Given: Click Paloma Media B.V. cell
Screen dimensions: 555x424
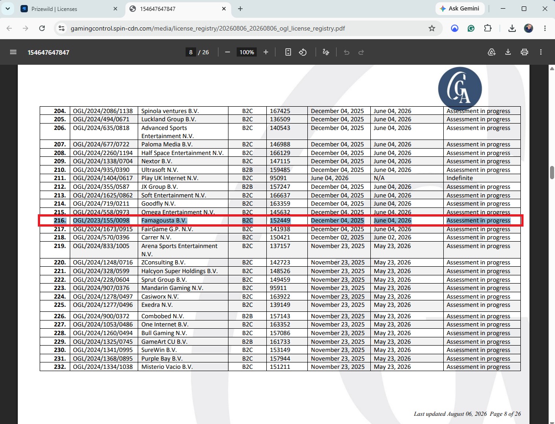Looking at the screenshot, I should click(183, 144).
